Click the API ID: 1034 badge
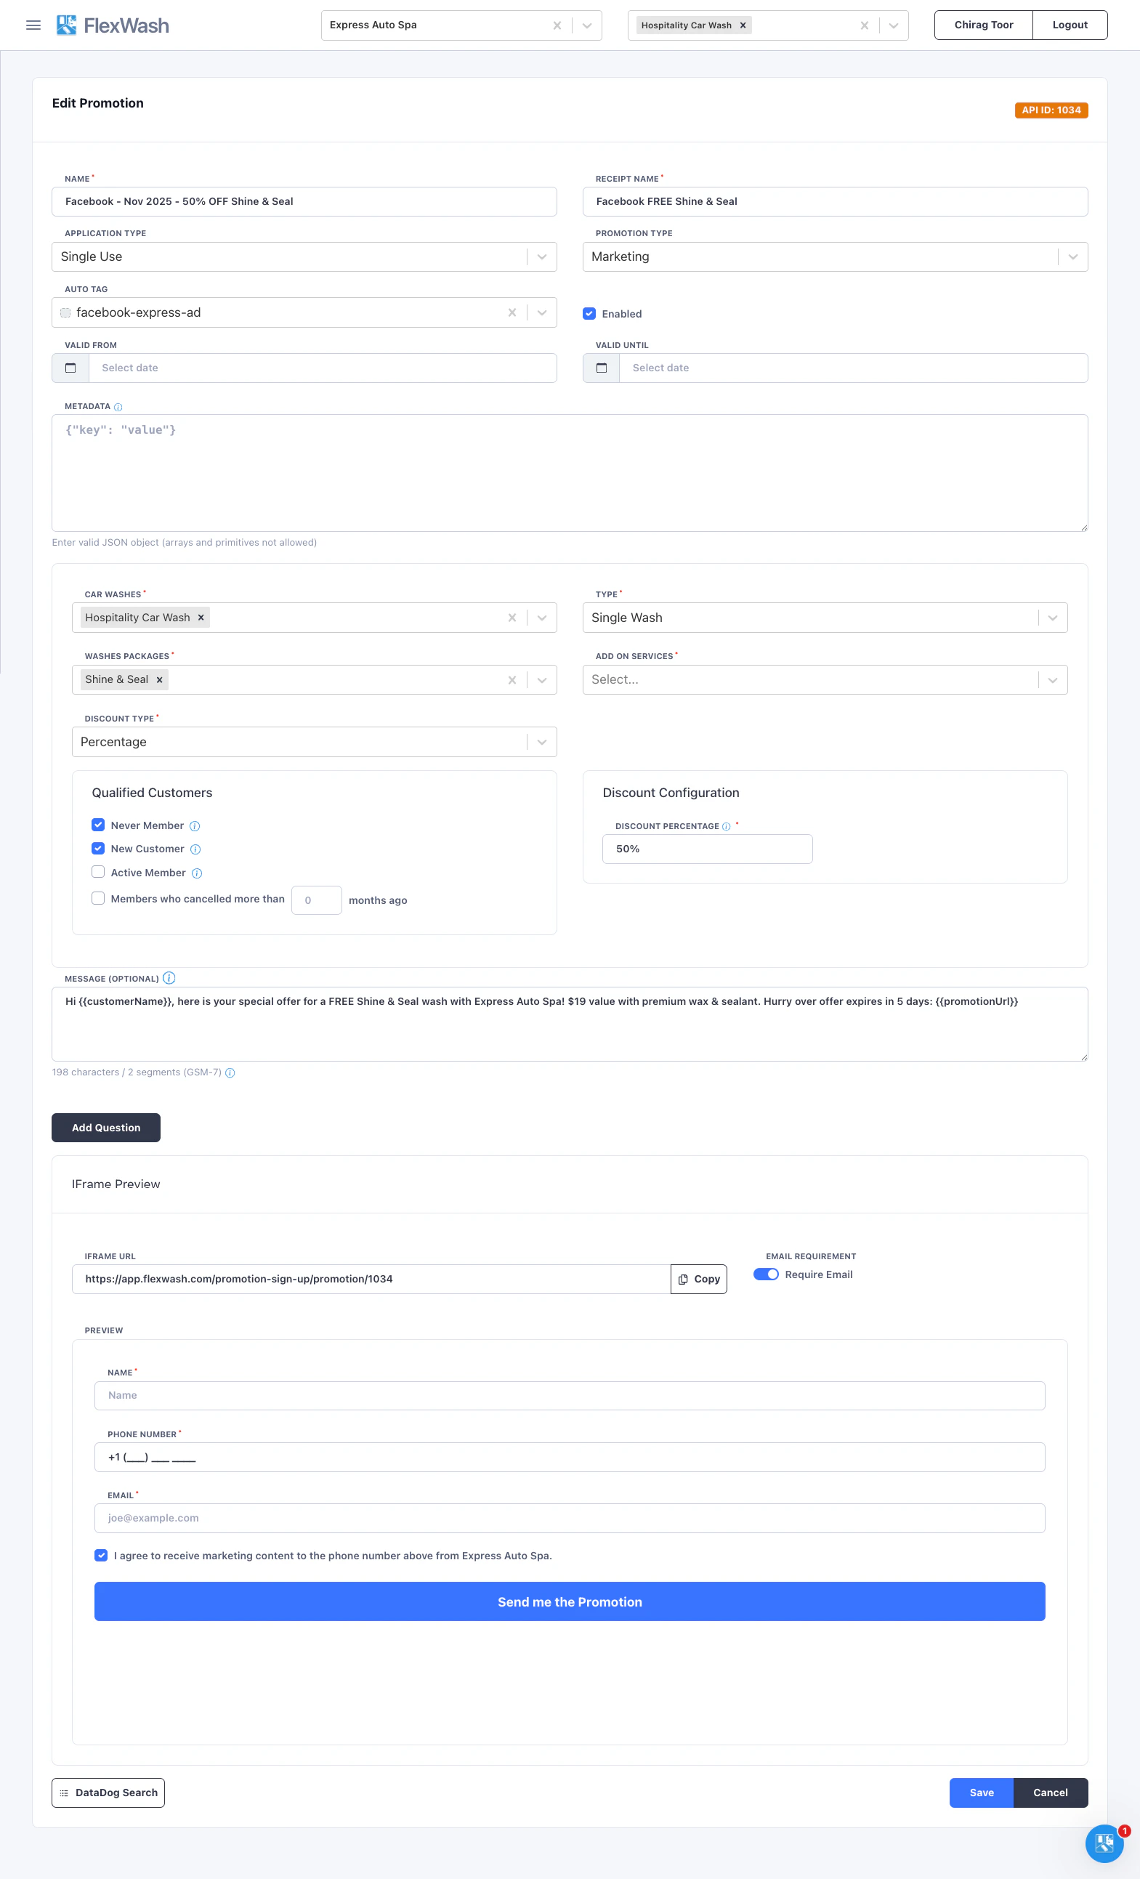Viewport: 1140px width, 1879px height. point(1051,110)
